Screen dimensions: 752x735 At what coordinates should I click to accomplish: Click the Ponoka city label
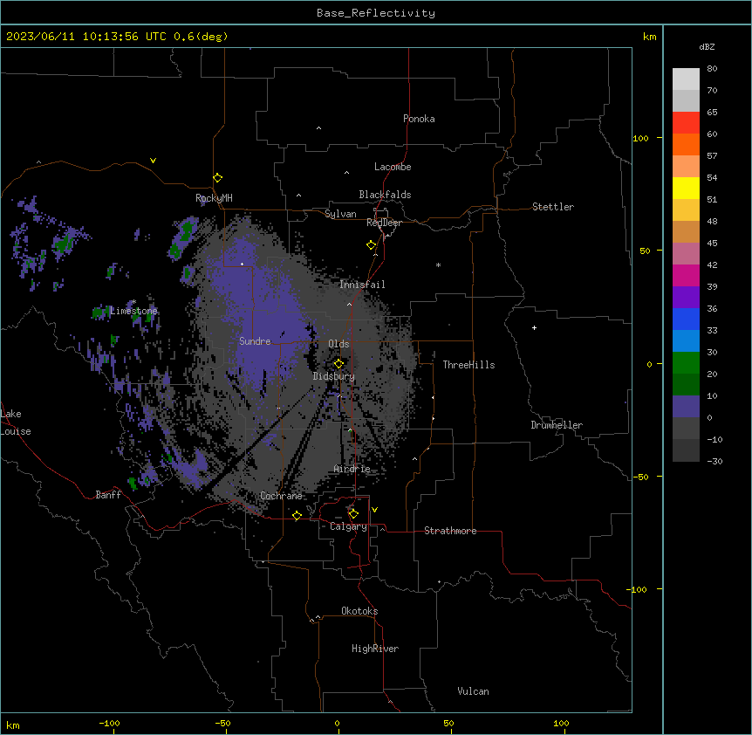(419, 119)
